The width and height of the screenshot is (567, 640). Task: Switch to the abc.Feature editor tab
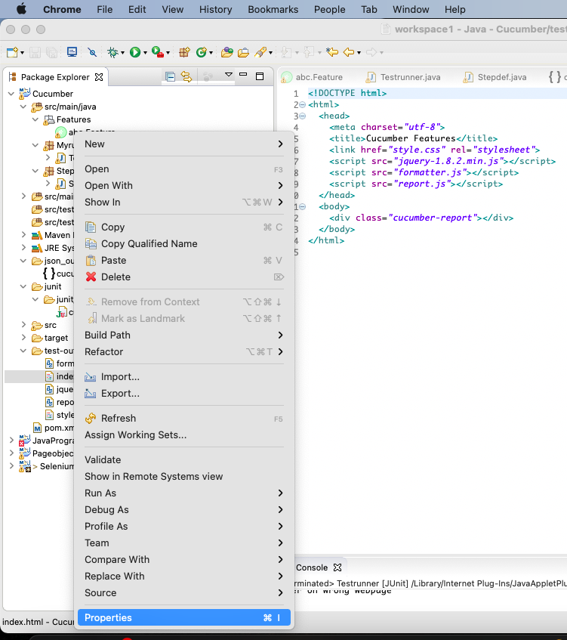[x=313, y=77]
